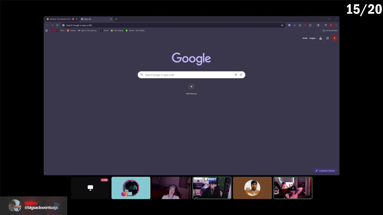
Task: Go back to previous page
Action: coord(47,25)
